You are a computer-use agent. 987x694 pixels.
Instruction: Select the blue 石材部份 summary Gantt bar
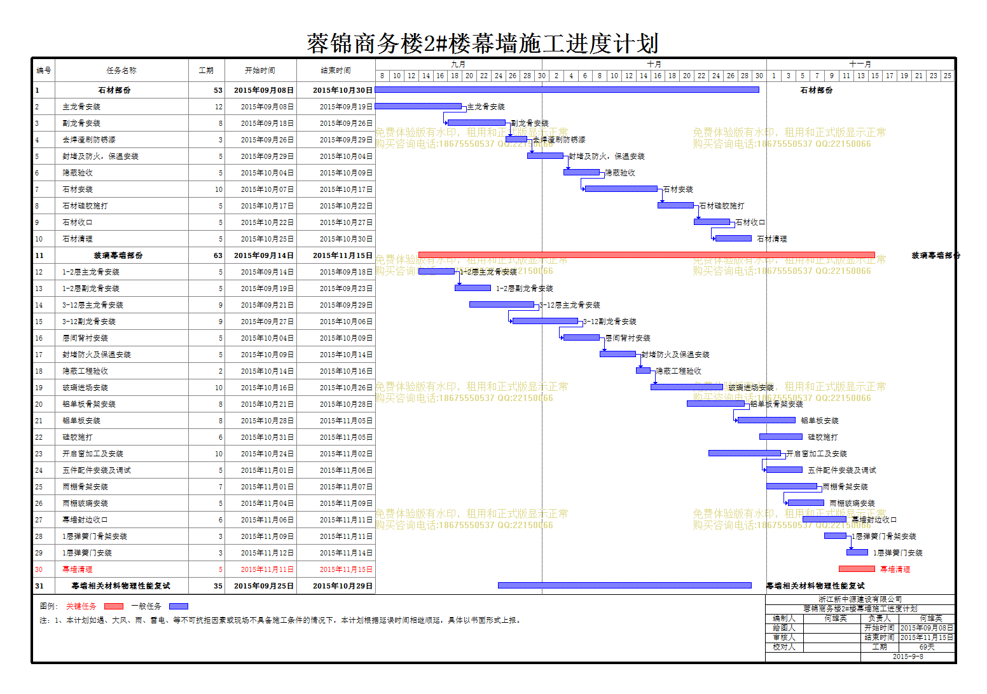coord(567,90)
